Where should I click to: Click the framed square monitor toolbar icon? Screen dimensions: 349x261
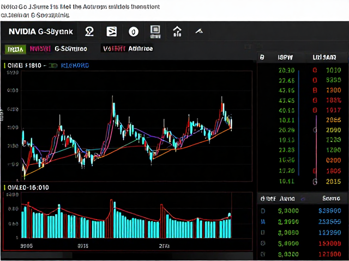click(155, 32)
